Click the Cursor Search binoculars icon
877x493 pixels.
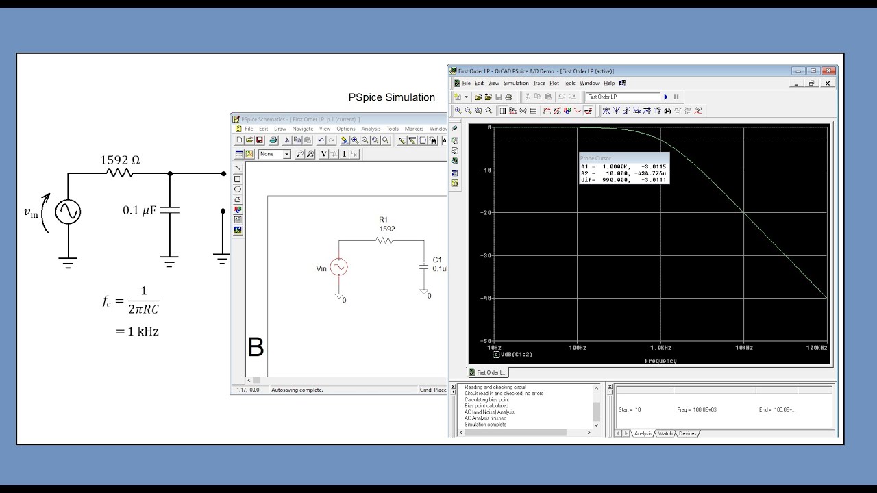coord(667,110)
